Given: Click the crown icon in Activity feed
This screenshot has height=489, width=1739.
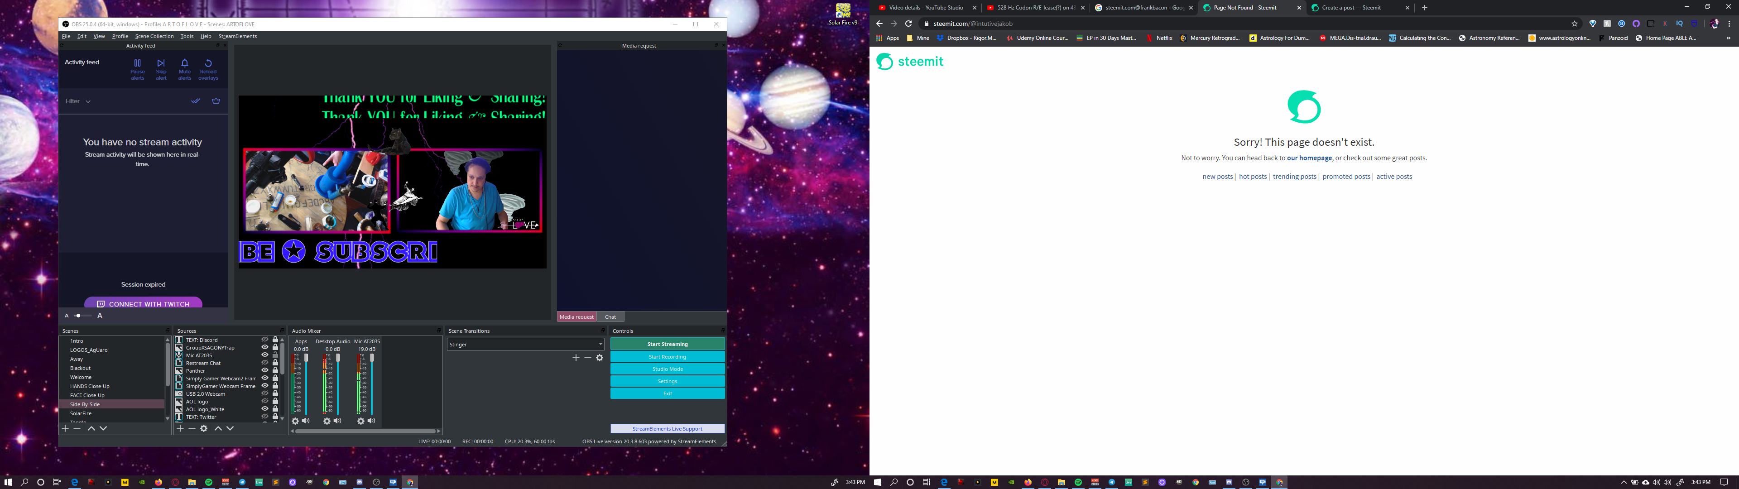Looking at the screenshot, I should point(216,101).
